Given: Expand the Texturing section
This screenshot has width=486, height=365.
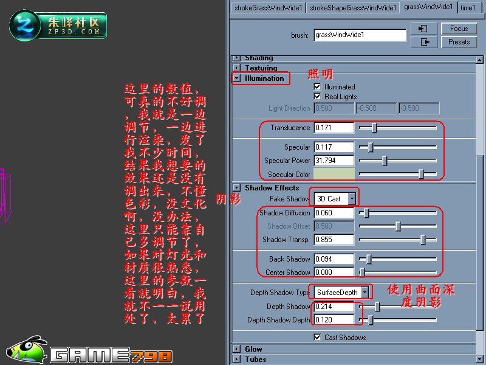Looking at the screenshot, I should 237,68.
